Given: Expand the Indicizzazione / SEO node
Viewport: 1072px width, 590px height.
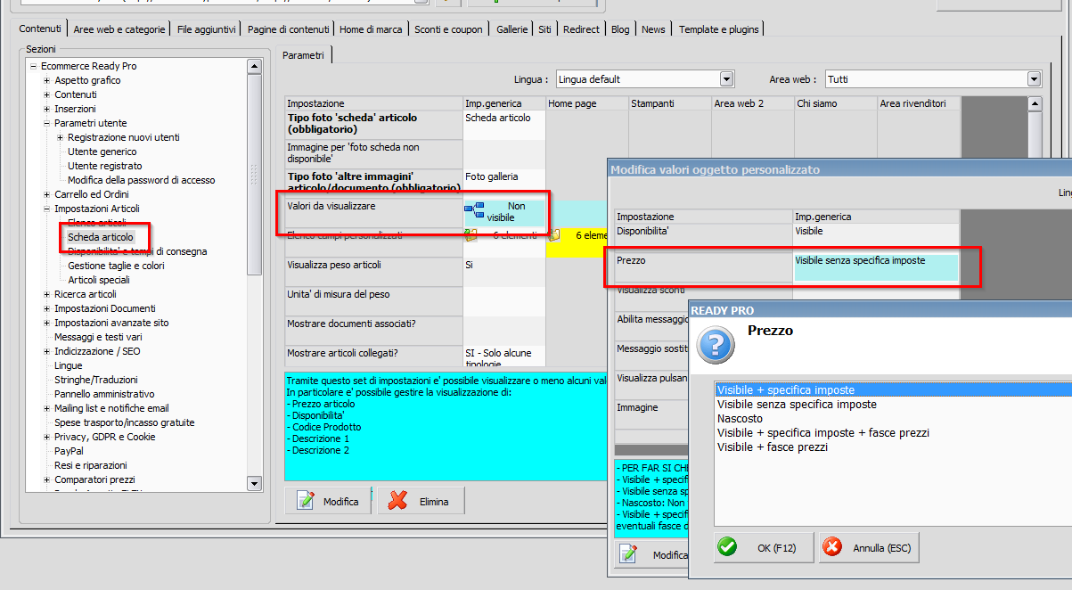Looking at the screenshot, I should (46, 351).
